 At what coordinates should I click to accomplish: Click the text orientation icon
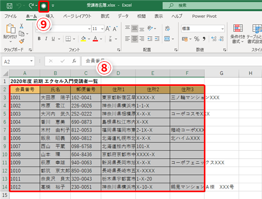[x=150, y=28]
